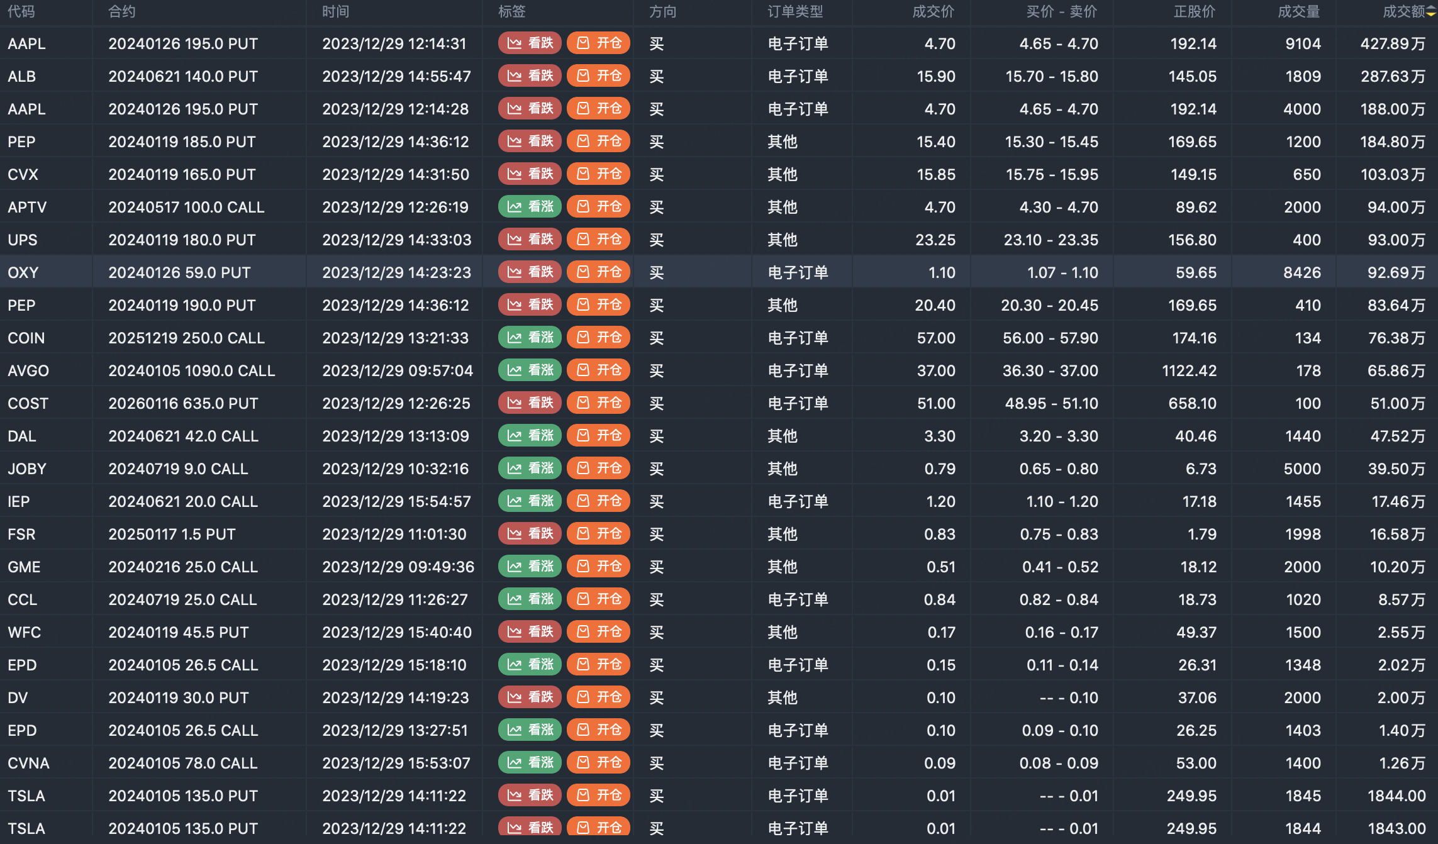Image resolution: width=1438 pixels, height=844 pixels.
Task: Open the JOBY ticker symbol
Action: (x=27, y=469)
